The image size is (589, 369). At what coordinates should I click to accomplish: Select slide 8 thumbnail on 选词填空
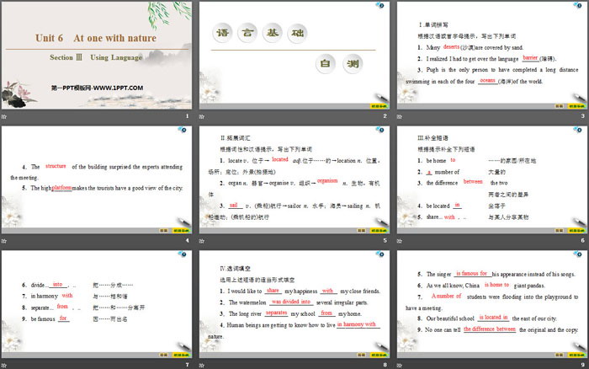coord(294,304)
